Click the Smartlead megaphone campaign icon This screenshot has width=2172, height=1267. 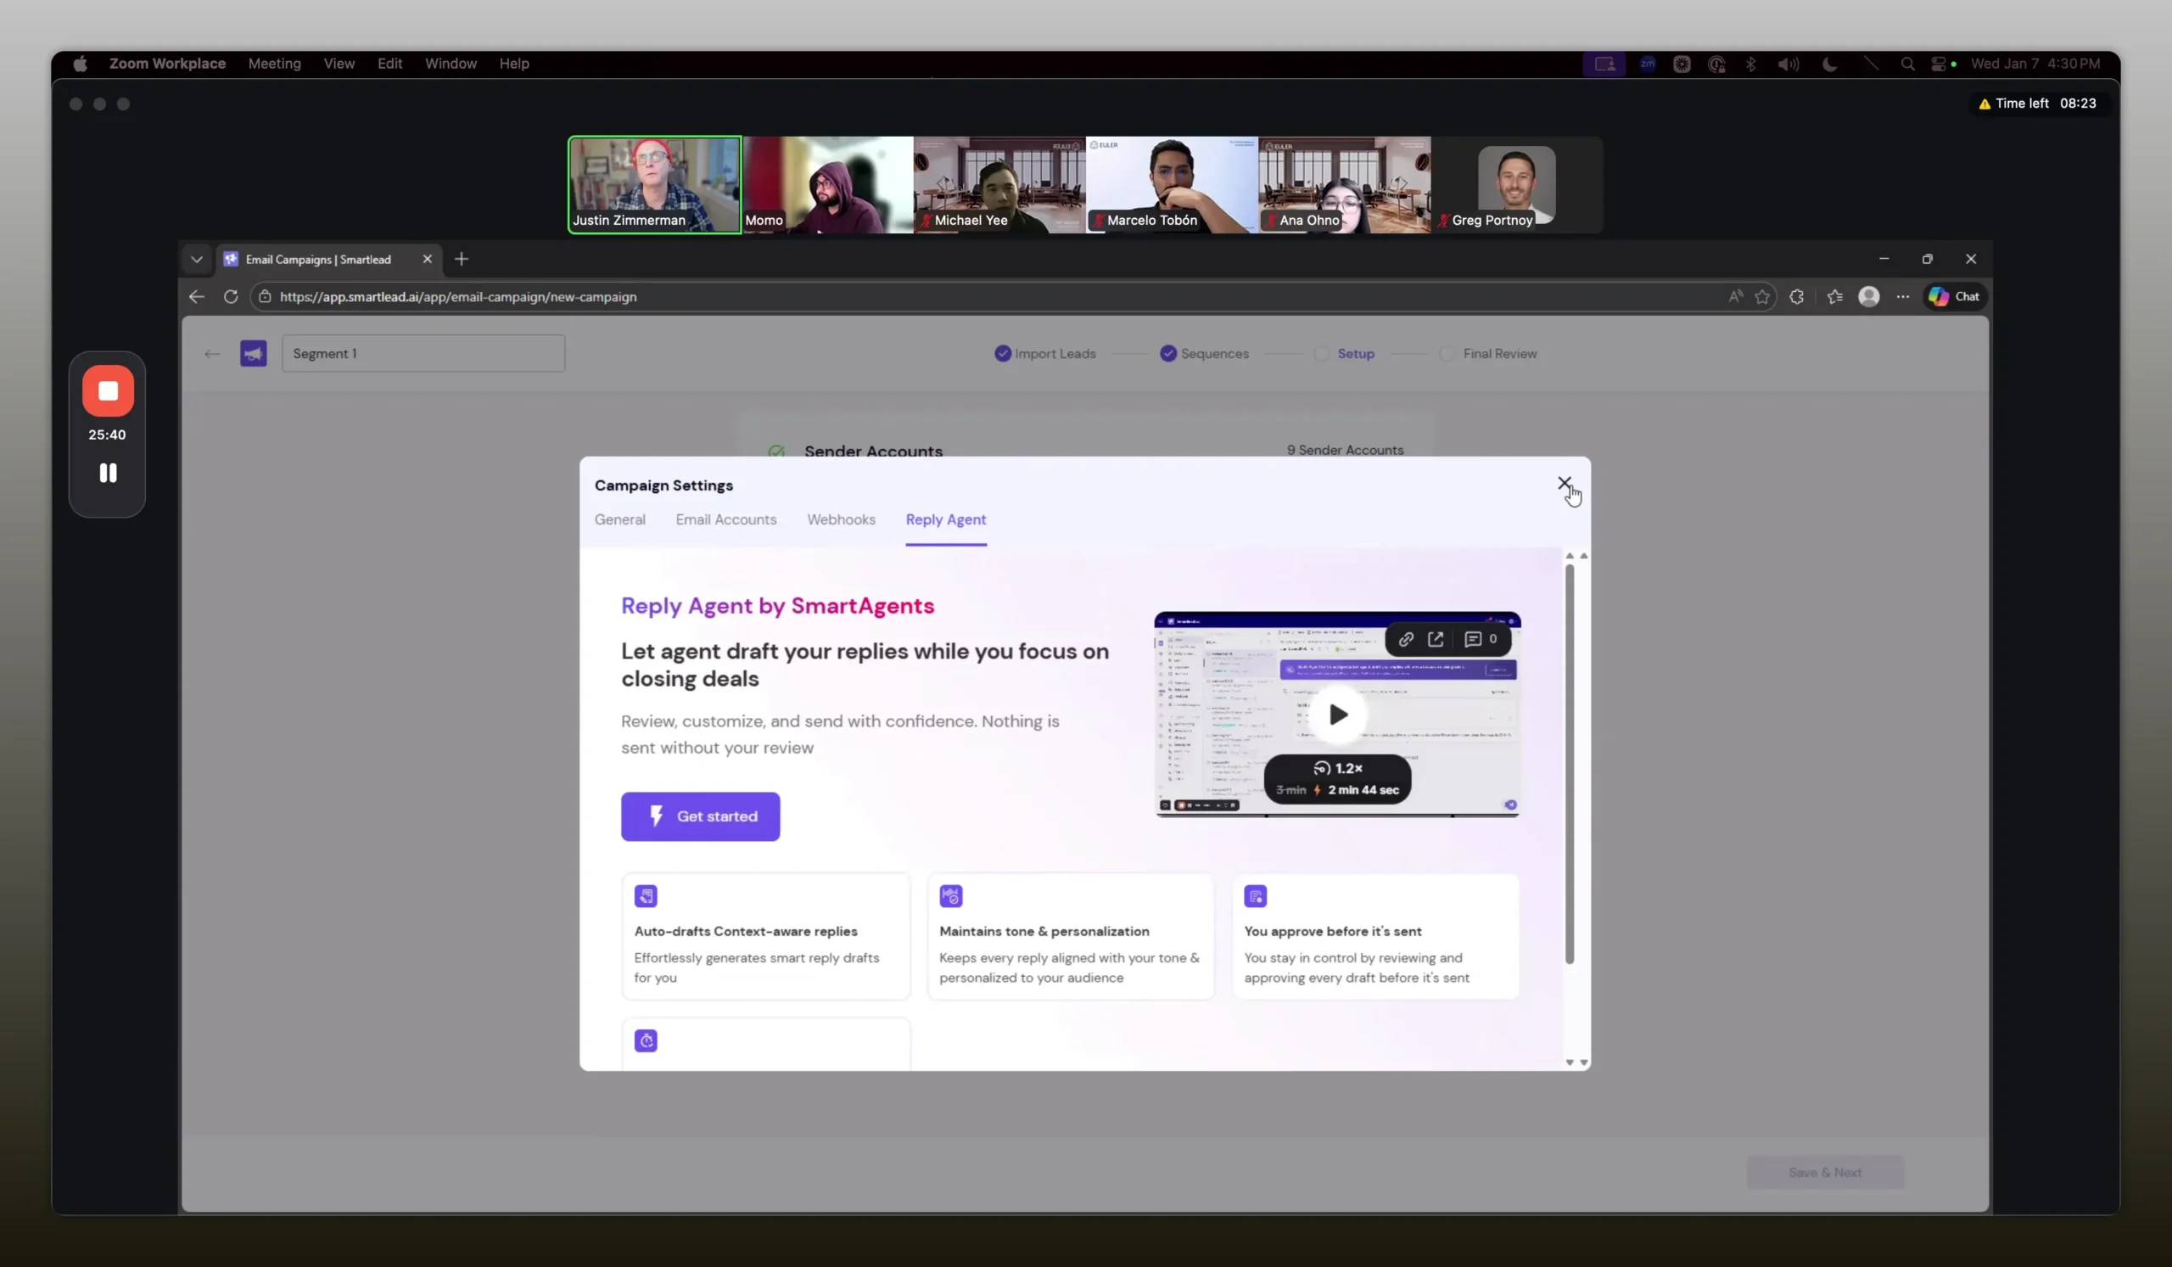point(254,353)
